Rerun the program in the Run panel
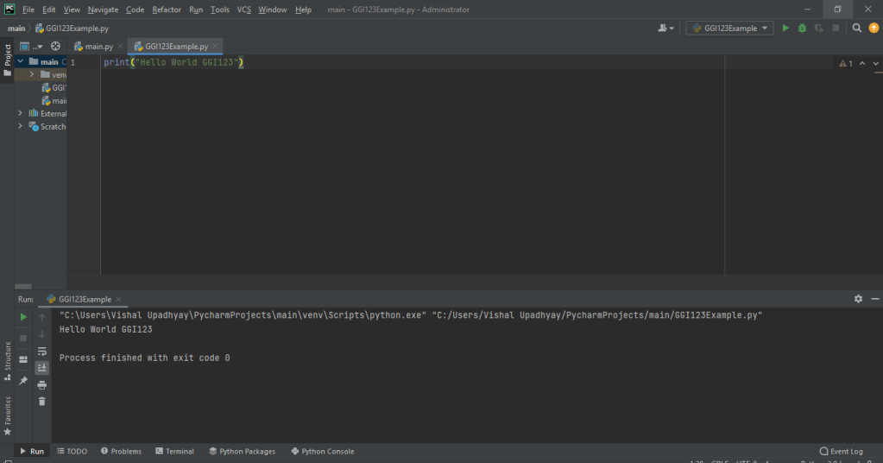Image resolution: width=883 pixels, height=463 pixels. pos(23,318)
